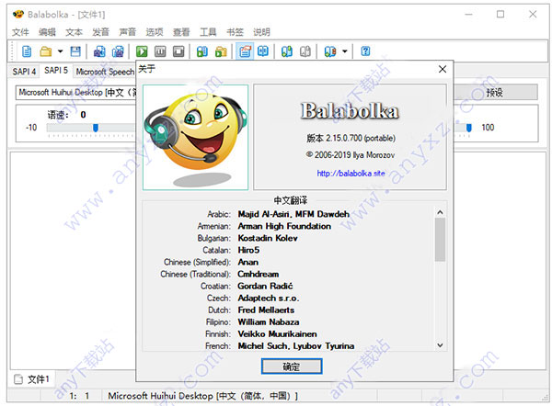This screenshot has height=406, width=552.
Task: Click the Save floppy disk icon
Action: 75,51
